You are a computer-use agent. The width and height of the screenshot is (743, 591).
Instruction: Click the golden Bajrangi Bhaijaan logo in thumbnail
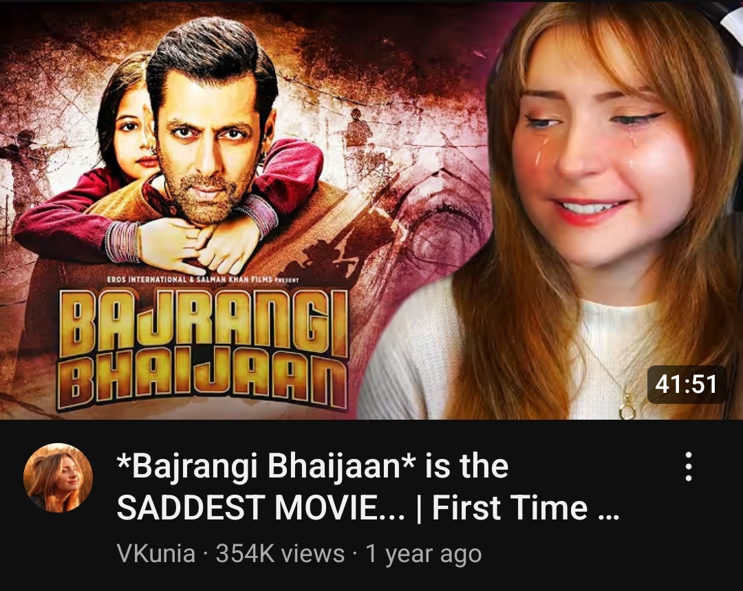click(203, 350)
